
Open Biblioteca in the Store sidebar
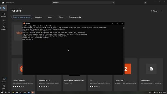(x=4, y=80)
